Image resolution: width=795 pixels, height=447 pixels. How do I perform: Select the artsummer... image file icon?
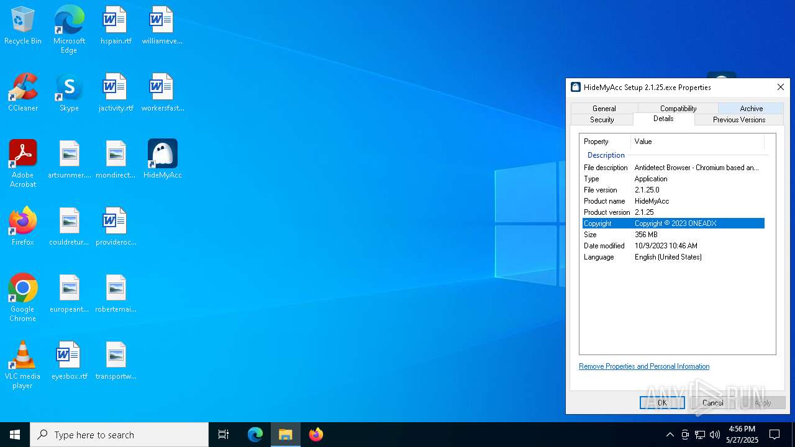click(69, 160)
